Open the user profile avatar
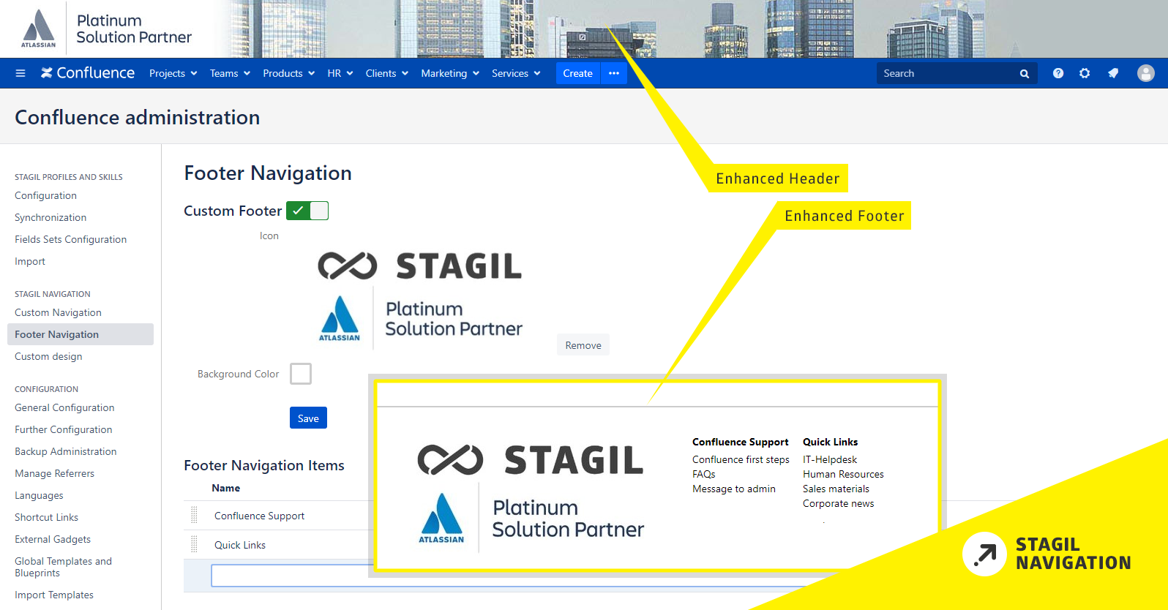 [1146, 73]
